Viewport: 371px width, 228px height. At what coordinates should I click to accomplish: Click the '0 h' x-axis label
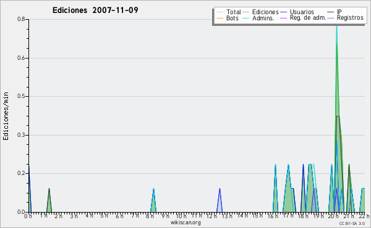tap(28, 216)
